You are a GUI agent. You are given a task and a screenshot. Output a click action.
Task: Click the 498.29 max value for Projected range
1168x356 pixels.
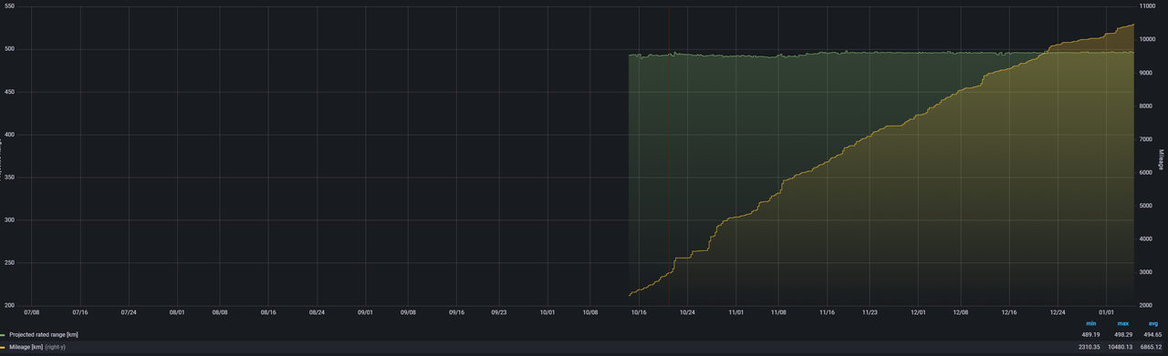click(1119, 336)
